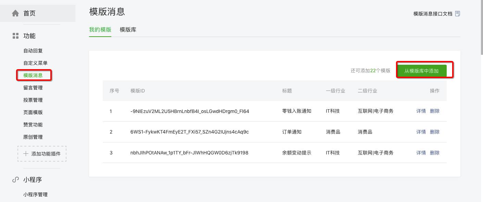Switch to the 模版库 tab
This screenshot has width=483, height=202.
click(x=128, y=30)
